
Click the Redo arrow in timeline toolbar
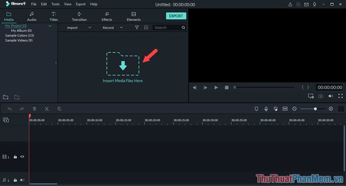22,109
